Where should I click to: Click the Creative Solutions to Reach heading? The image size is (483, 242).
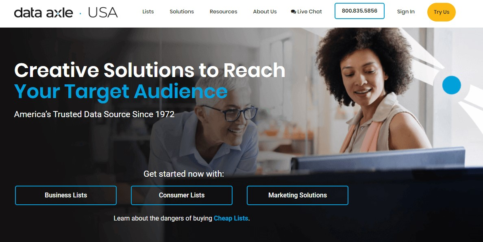[x=150, y=70]
